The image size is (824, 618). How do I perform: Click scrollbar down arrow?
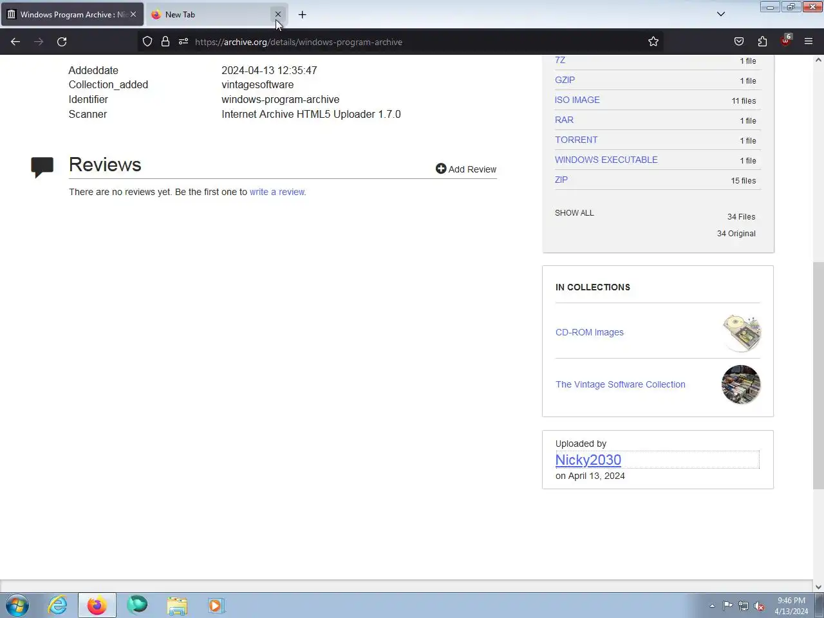818,586
